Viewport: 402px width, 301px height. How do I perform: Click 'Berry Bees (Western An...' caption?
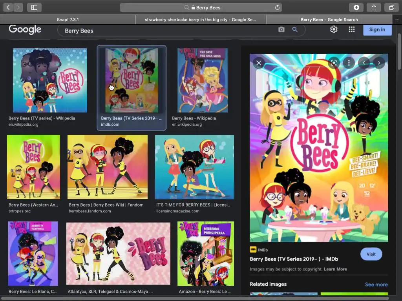pyautogui.click(x=33, y=205)
